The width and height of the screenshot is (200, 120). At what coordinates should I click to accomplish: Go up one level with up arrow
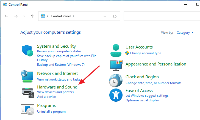tap(32, 16)
